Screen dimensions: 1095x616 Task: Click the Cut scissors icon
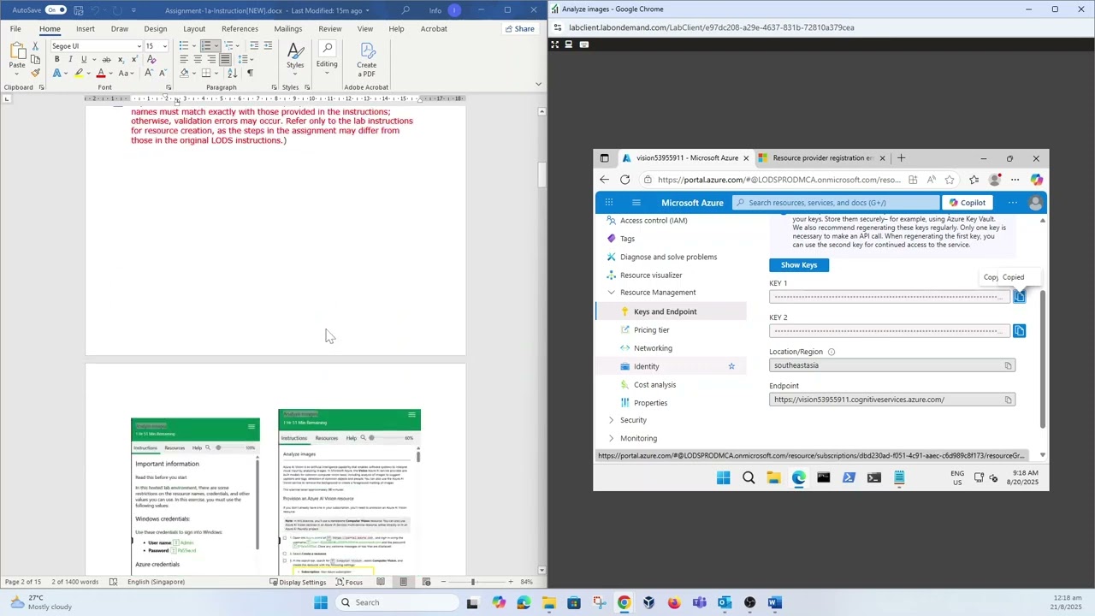point(35,46)
